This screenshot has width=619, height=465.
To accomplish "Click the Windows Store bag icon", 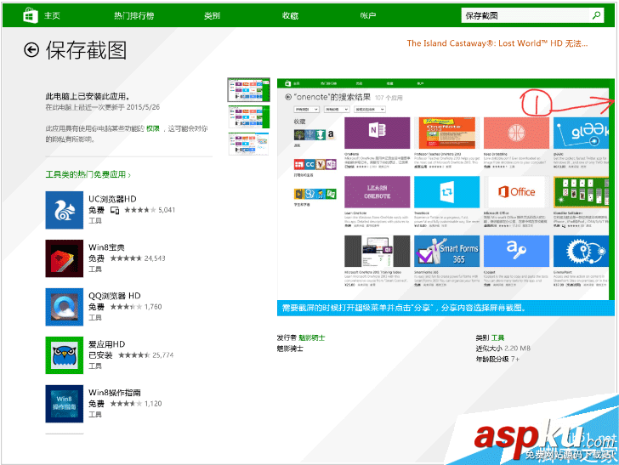I will [x=31, y=15].
